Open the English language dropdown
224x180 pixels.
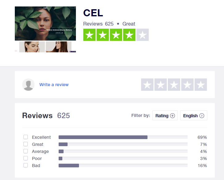point(194,115)
